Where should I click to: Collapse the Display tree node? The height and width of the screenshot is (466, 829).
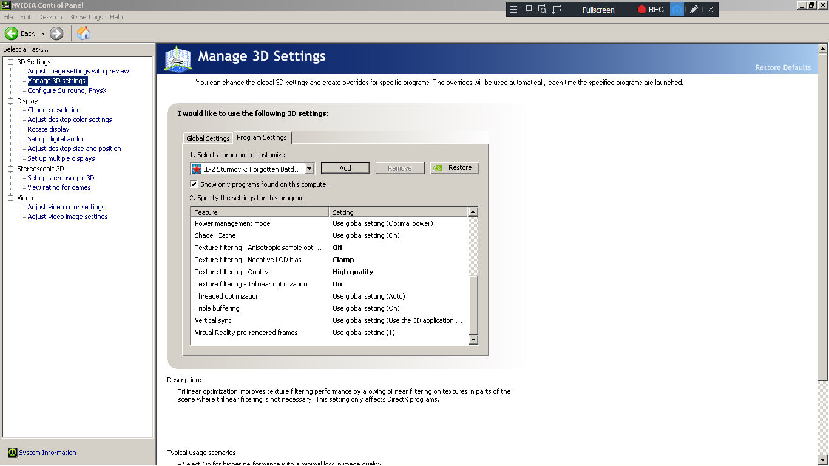[x=11, y=101]
